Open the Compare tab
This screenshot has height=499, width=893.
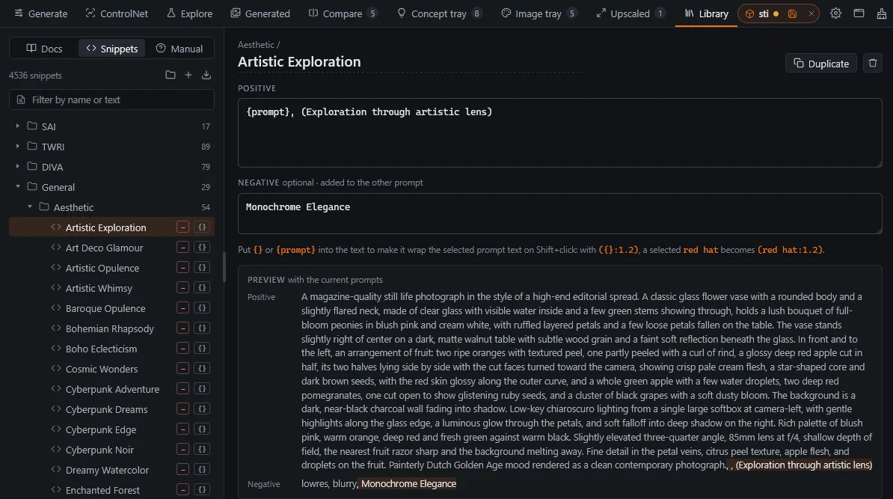tap(343, 13)
